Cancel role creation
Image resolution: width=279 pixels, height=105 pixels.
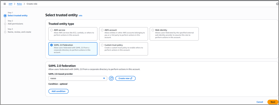point(260,102)
